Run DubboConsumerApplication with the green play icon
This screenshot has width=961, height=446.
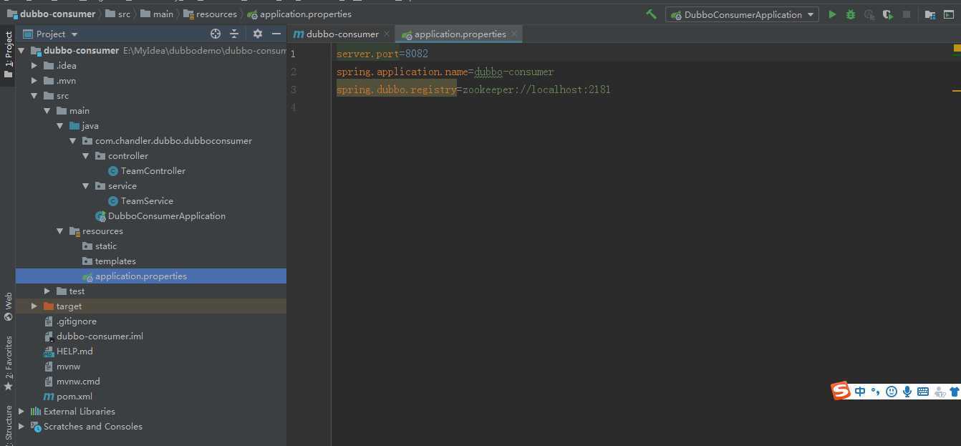point(832,14)
